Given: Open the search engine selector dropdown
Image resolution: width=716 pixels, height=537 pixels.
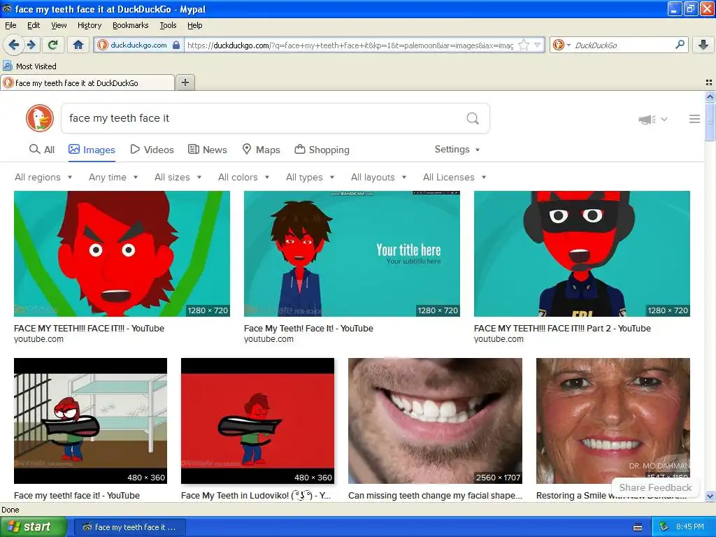Looking at the screenshot, I should [x=561, y=45].
